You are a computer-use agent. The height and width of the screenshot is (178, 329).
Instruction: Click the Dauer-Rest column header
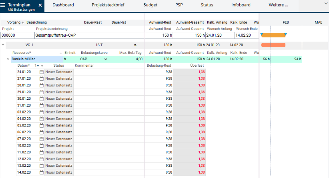[x=93, y=22]
